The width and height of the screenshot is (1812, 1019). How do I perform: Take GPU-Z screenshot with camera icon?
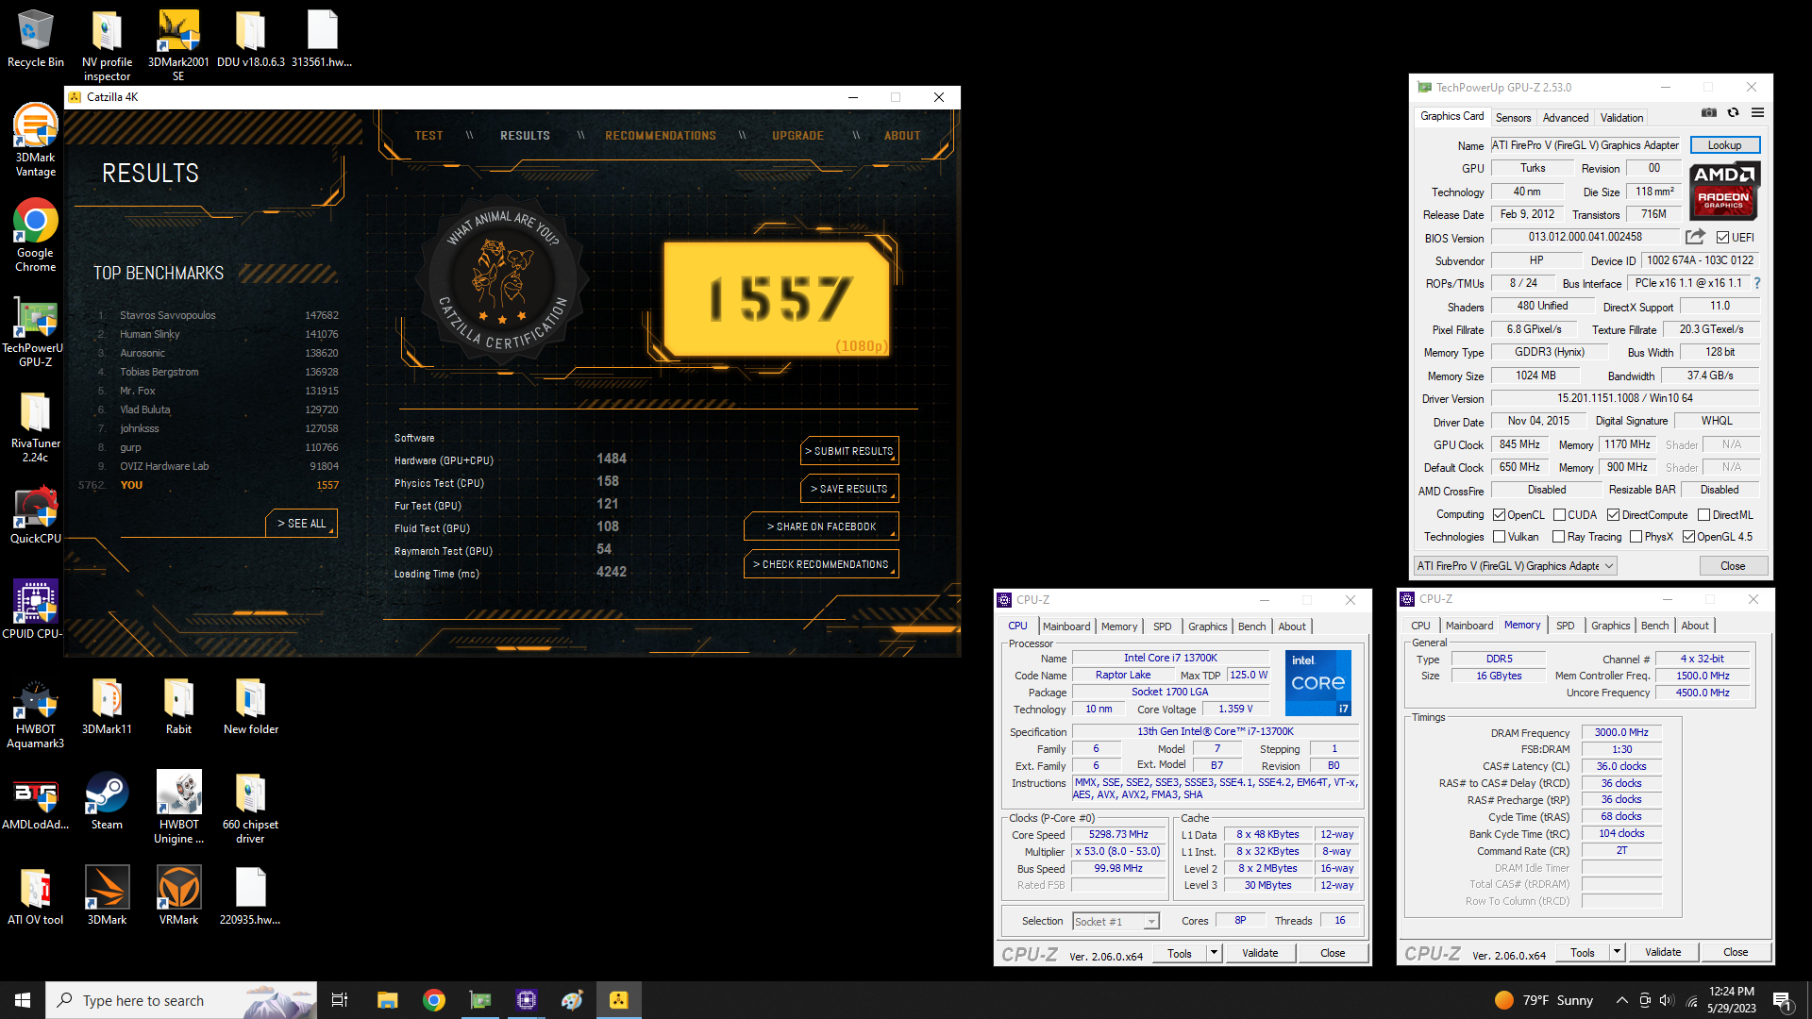(1709, 113)
